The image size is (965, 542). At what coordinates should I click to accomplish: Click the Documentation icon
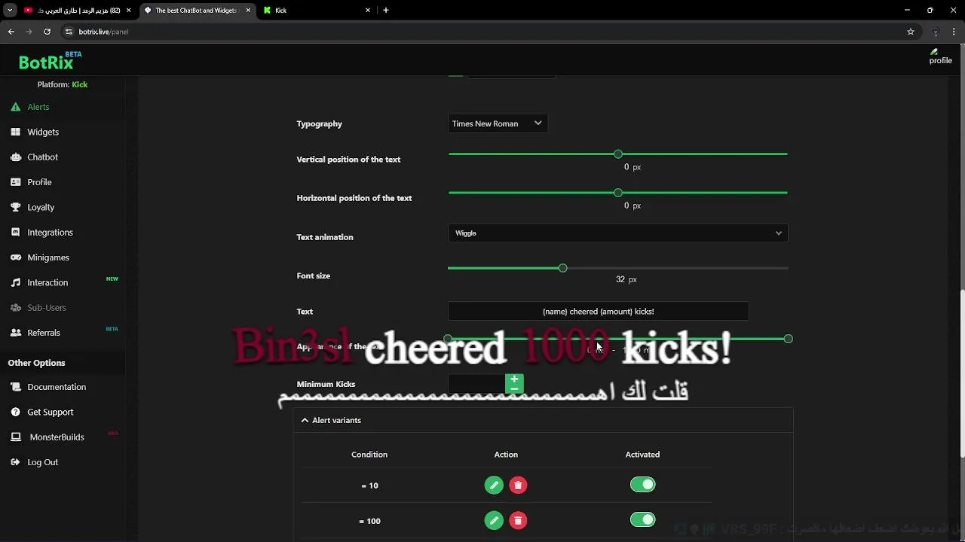click(15, 387)
